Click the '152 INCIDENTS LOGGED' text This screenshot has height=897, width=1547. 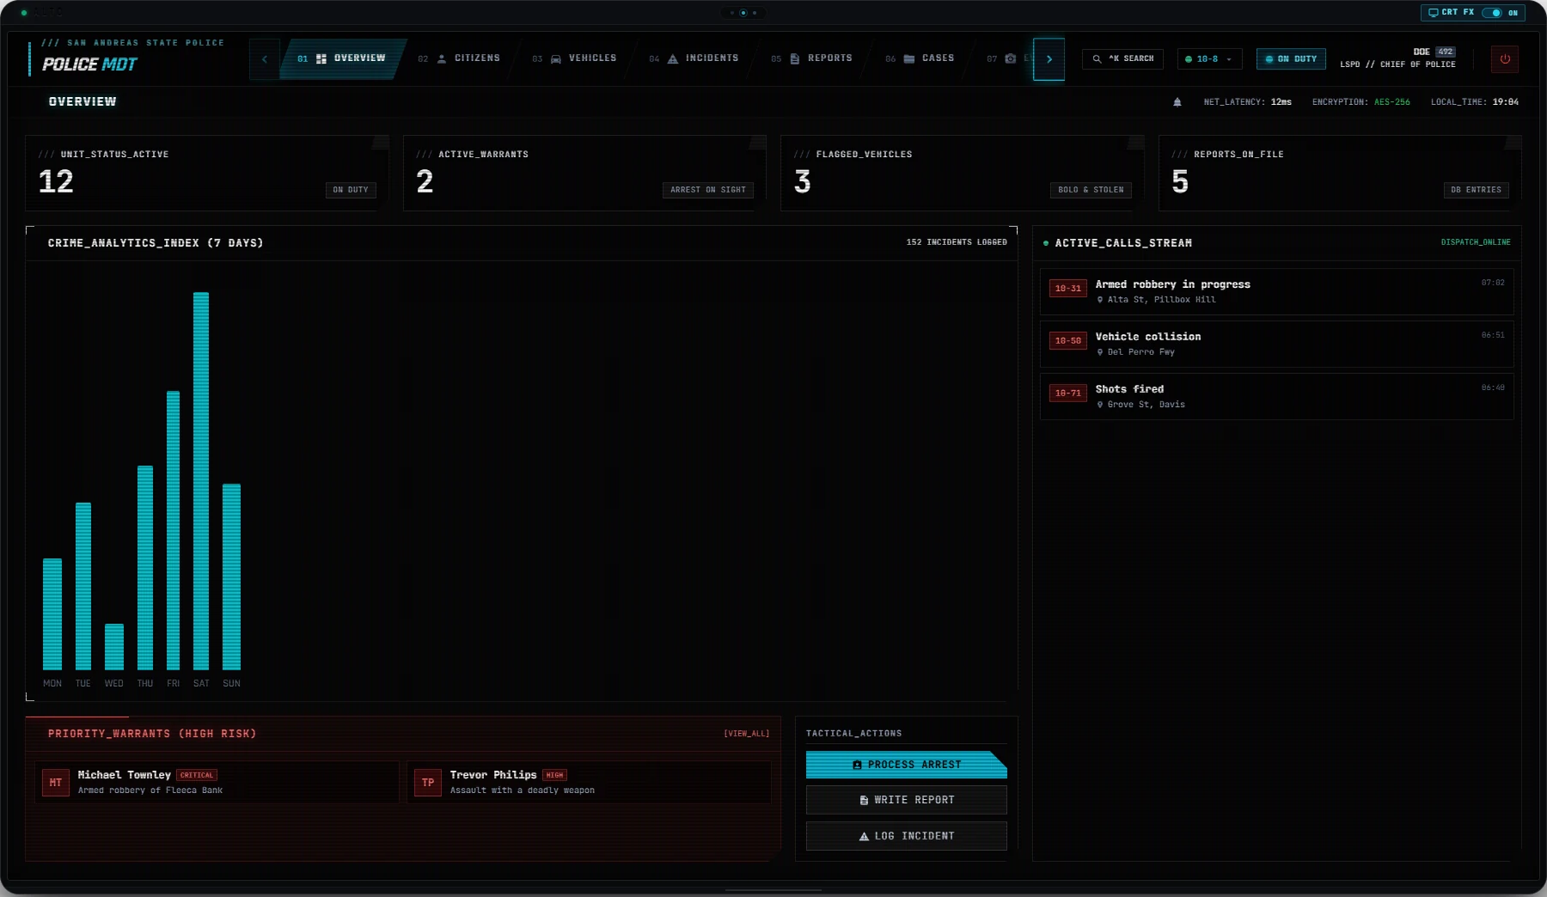(x=957, y=242)
